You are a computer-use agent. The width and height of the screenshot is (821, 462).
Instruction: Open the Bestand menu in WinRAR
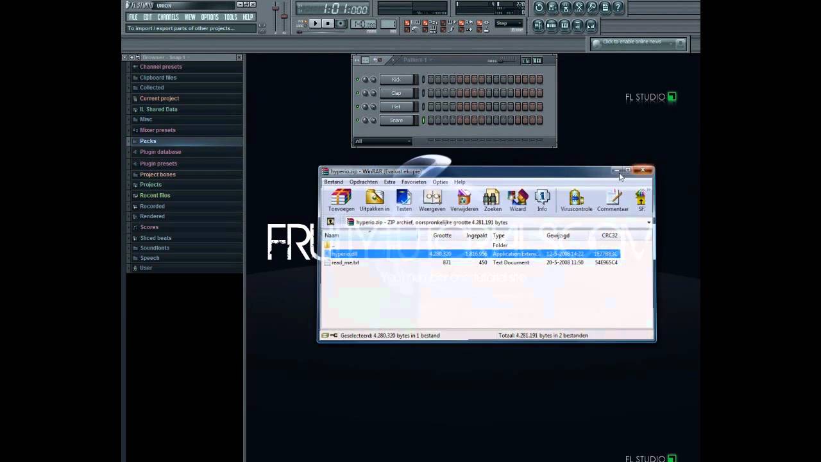[334, 182]
